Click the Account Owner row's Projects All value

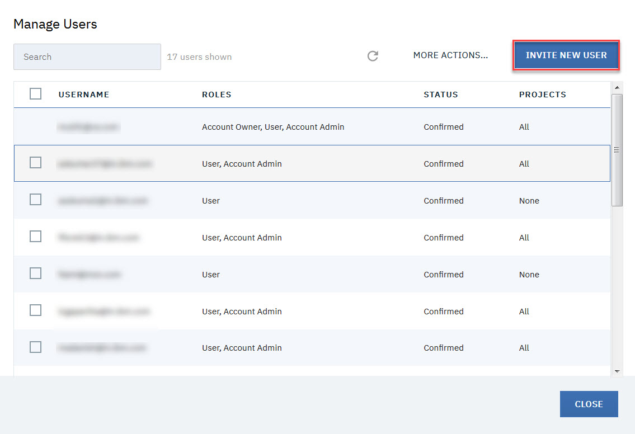[x=524, y=127]
